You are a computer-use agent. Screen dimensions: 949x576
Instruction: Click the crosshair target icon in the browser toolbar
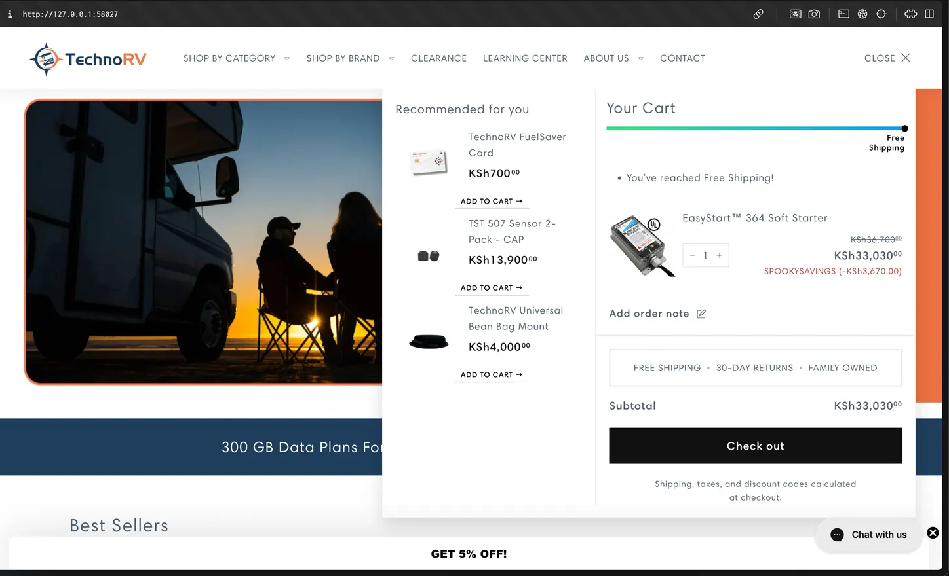tap(881, 14)
